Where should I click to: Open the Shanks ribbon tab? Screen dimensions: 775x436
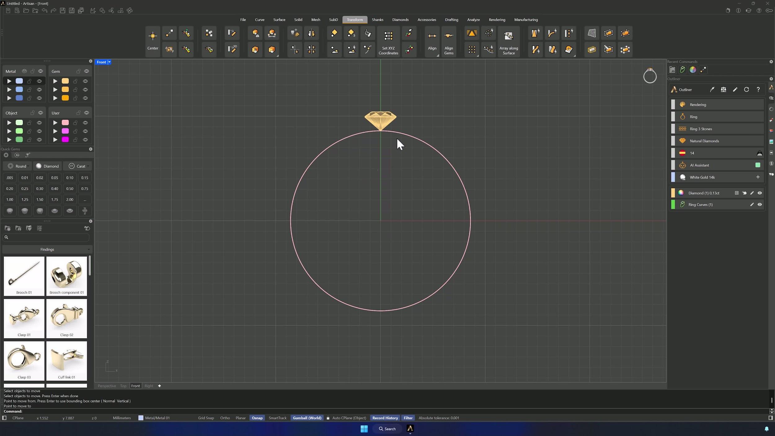pos(377,20)
